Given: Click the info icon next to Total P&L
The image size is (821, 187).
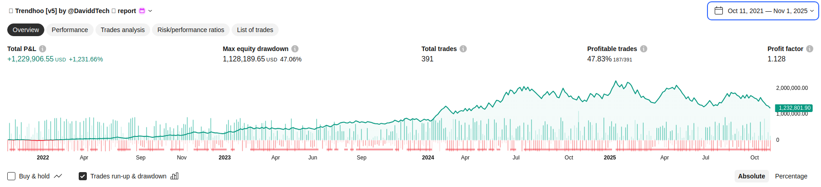Looking at the screenshot, I should (43, 49).
